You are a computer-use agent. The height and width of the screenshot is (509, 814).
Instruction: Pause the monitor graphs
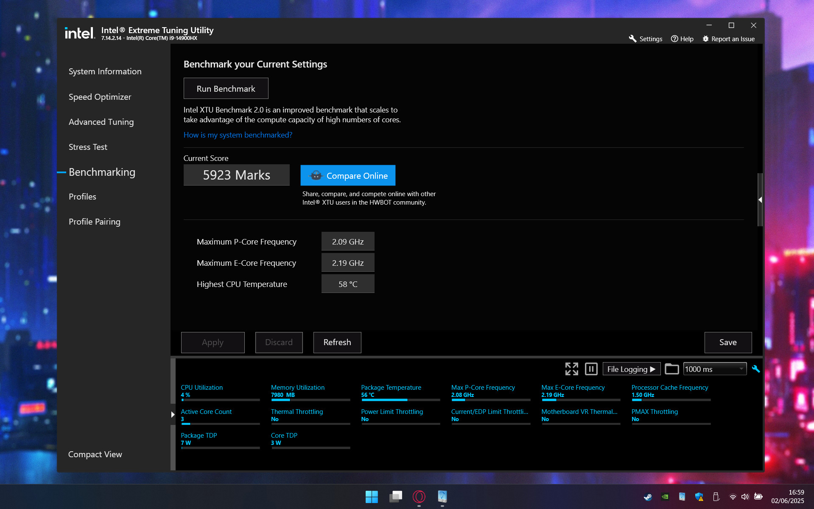click(x=591, y=369)
